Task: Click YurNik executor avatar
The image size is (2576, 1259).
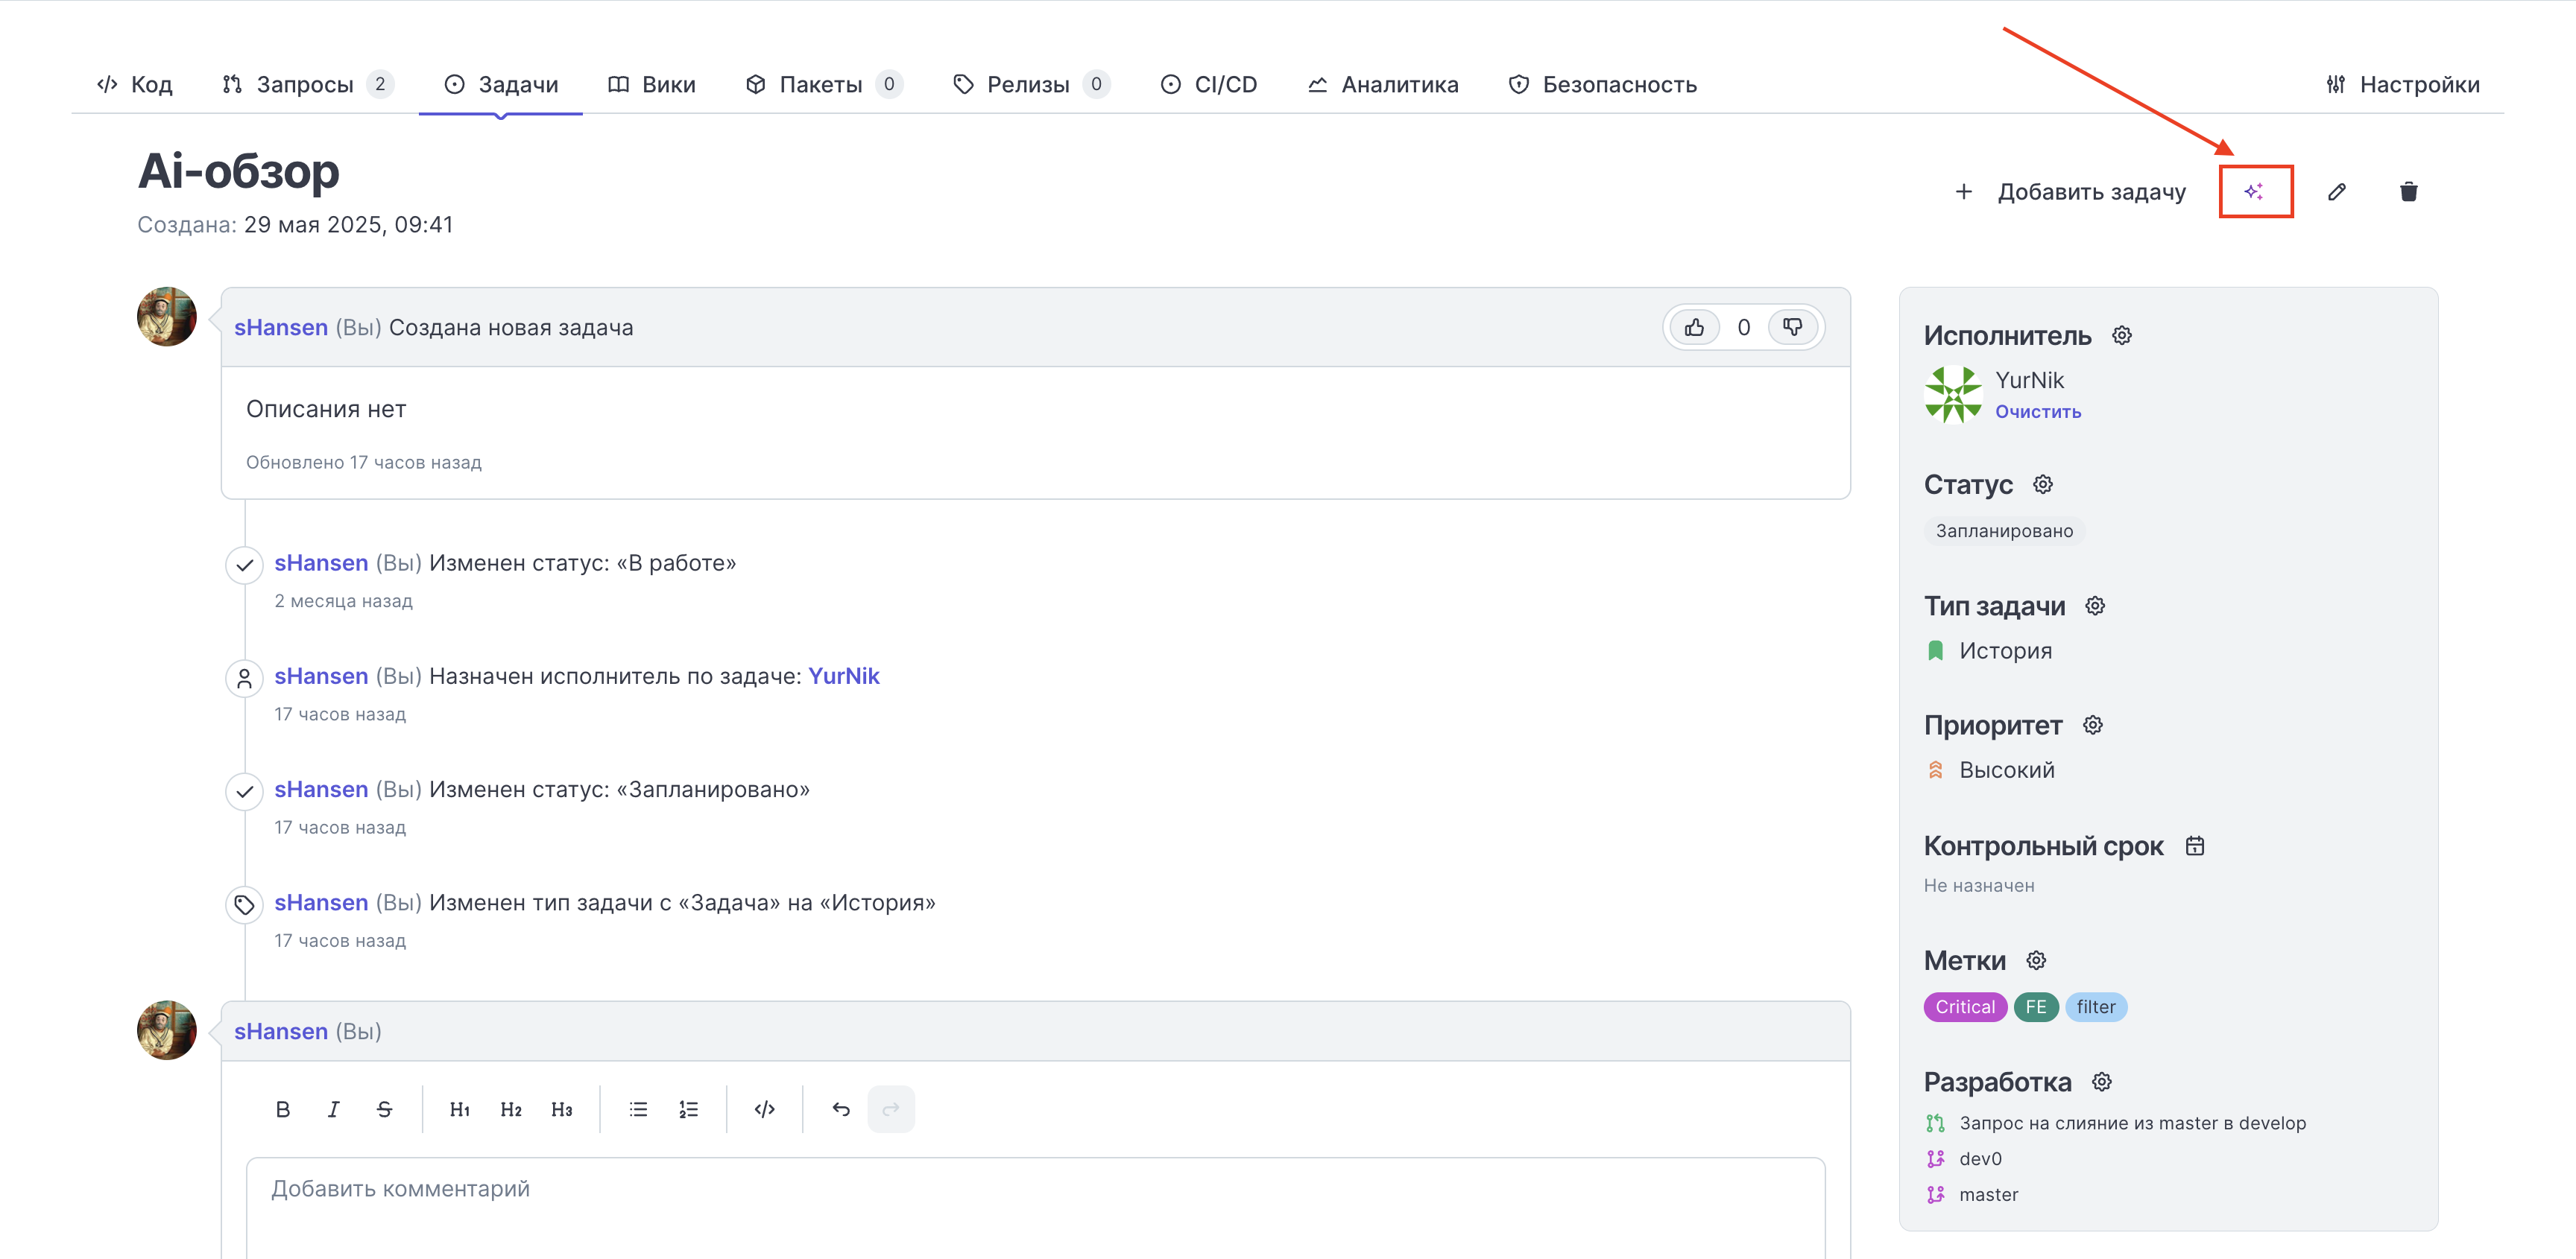Action: [1953, 395]
